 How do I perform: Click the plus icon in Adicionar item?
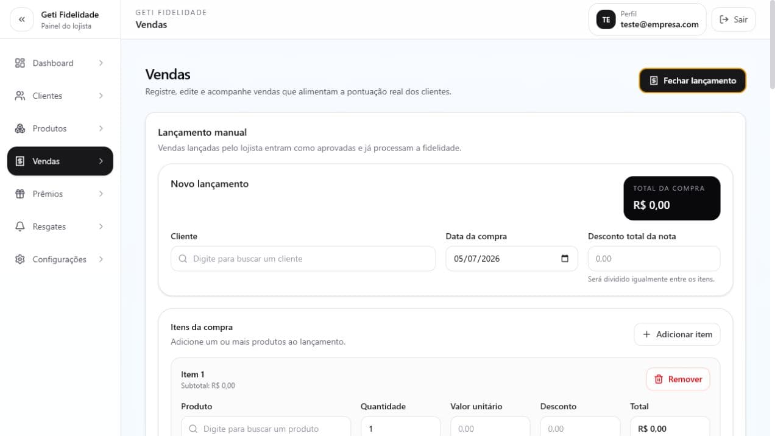point(647,334)
